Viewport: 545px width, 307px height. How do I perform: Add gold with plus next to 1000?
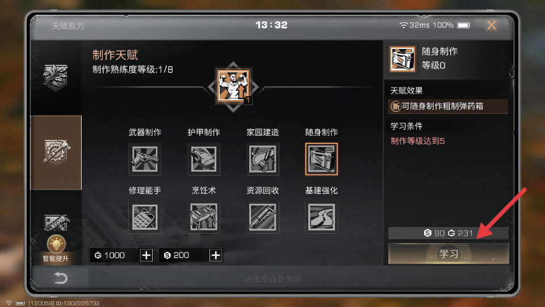coord(146,255)
